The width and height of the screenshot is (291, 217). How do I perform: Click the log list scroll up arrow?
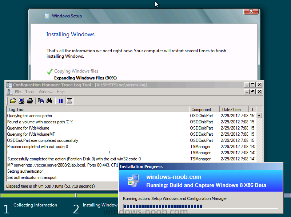259,115
